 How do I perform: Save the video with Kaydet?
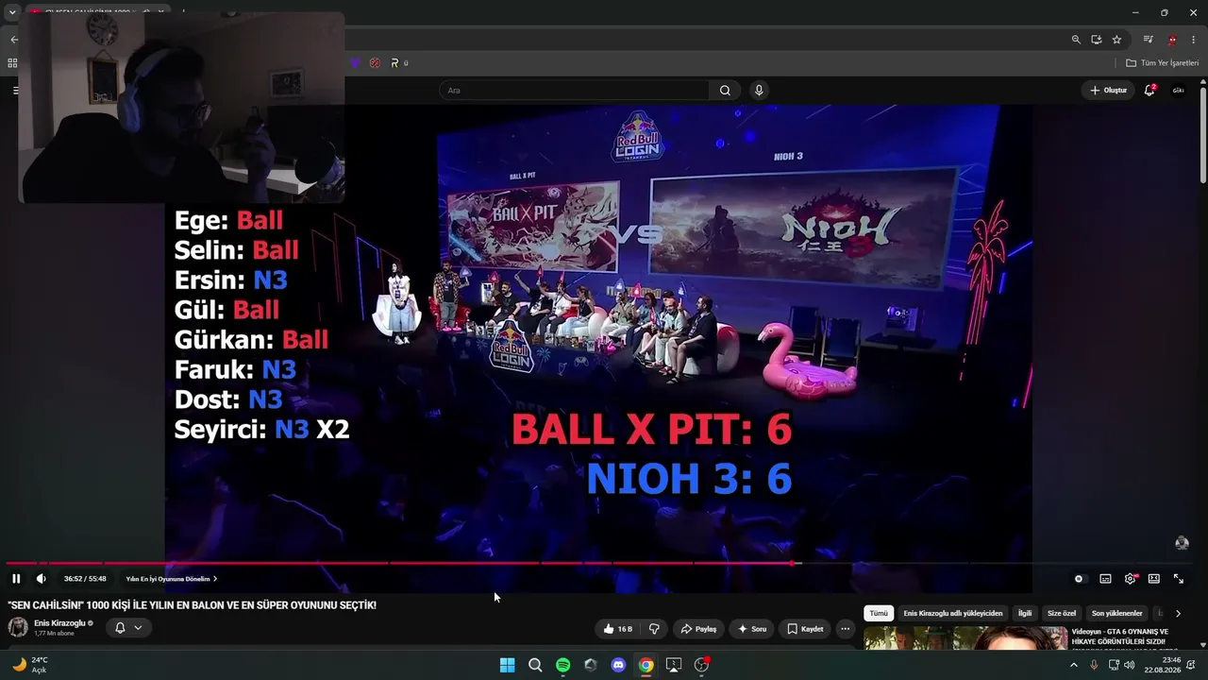point(805,629)
